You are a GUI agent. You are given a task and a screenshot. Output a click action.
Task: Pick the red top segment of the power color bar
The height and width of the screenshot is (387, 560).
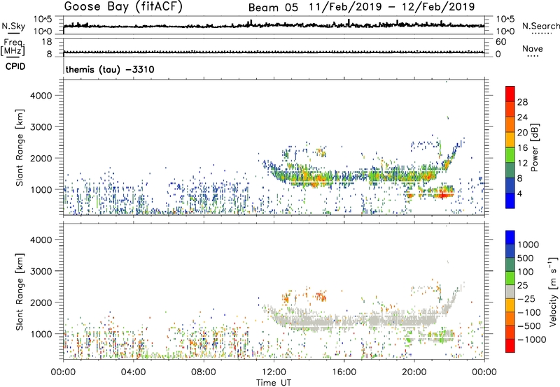click(510, 94)
